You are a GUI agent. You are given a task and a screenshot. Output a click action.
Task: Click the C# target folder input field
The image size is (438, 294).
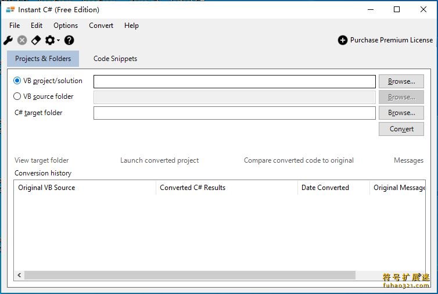[234, 113]
